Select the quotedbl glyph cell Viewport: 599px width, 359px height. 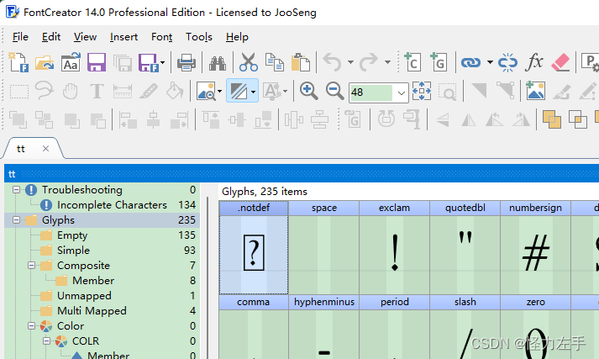465,247
